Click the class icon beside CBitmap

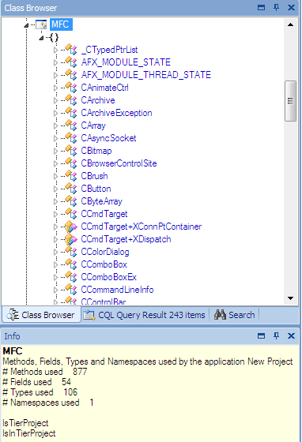pyautogui.click(x=70, y=151)
